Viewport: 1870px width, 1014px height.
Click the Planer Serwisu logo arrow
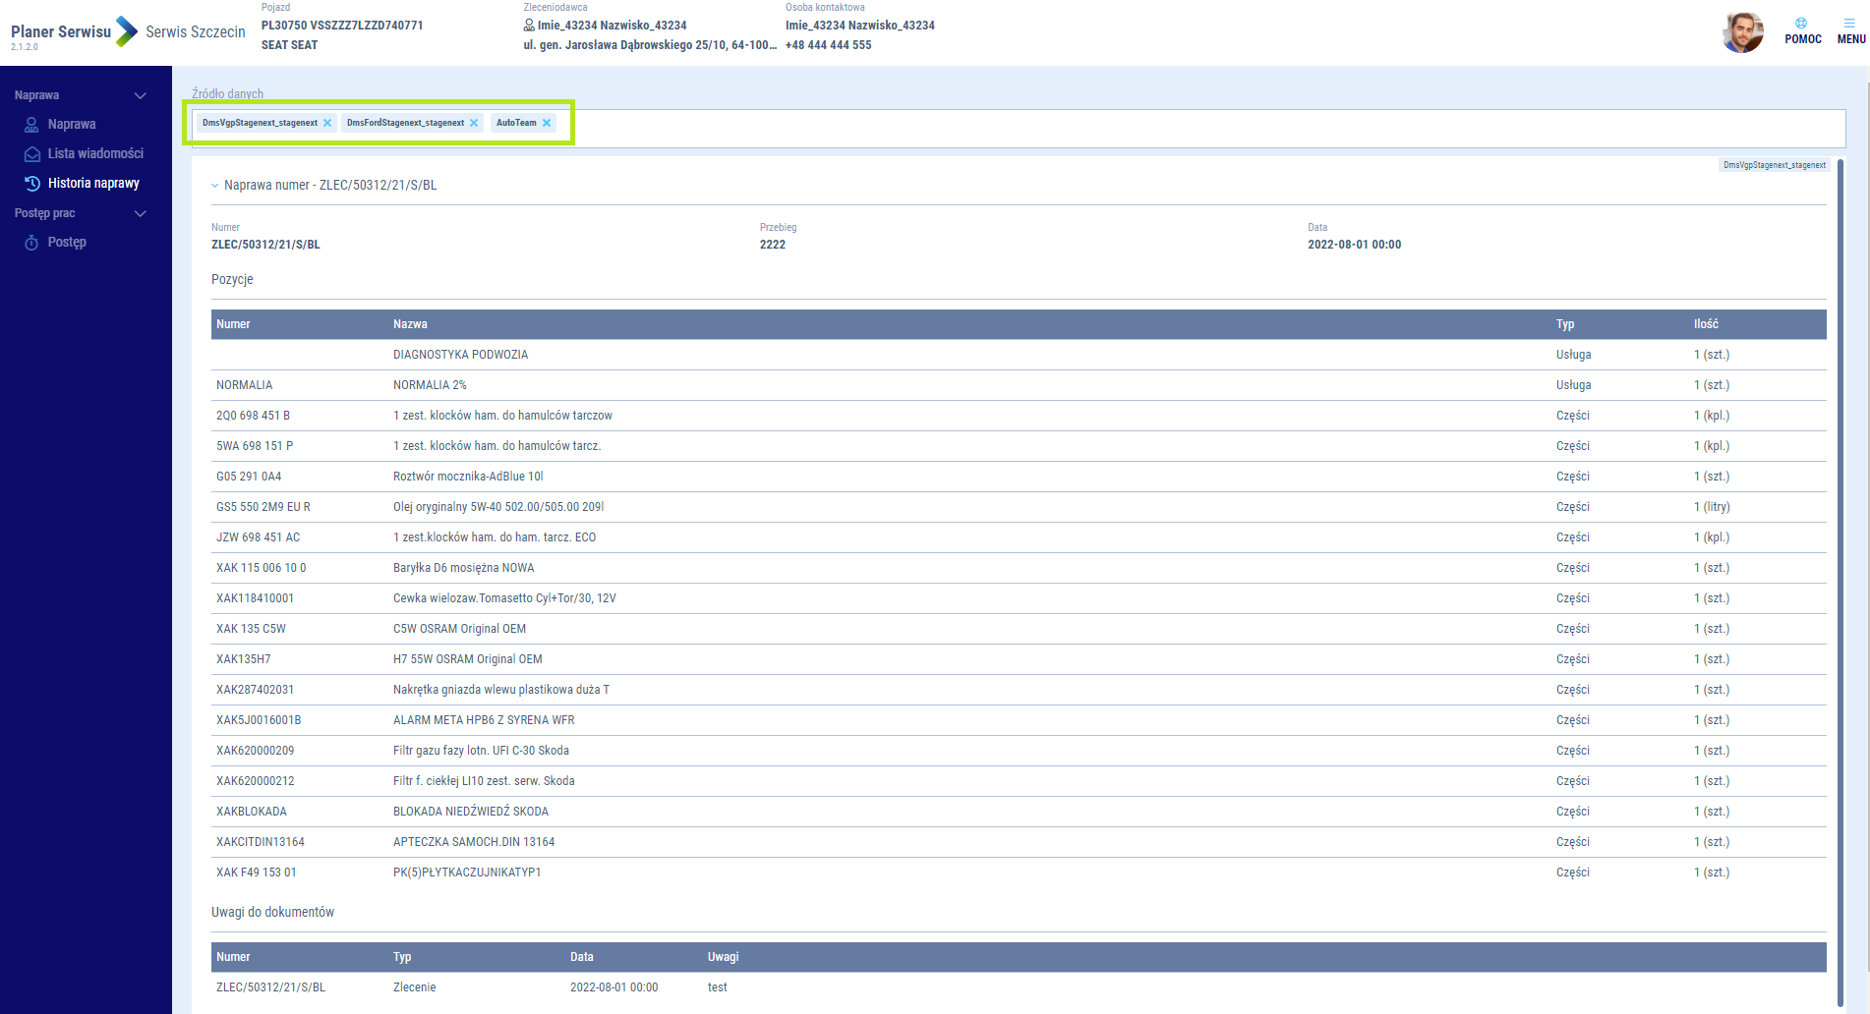pyautogui.click(x=127, y=31)
